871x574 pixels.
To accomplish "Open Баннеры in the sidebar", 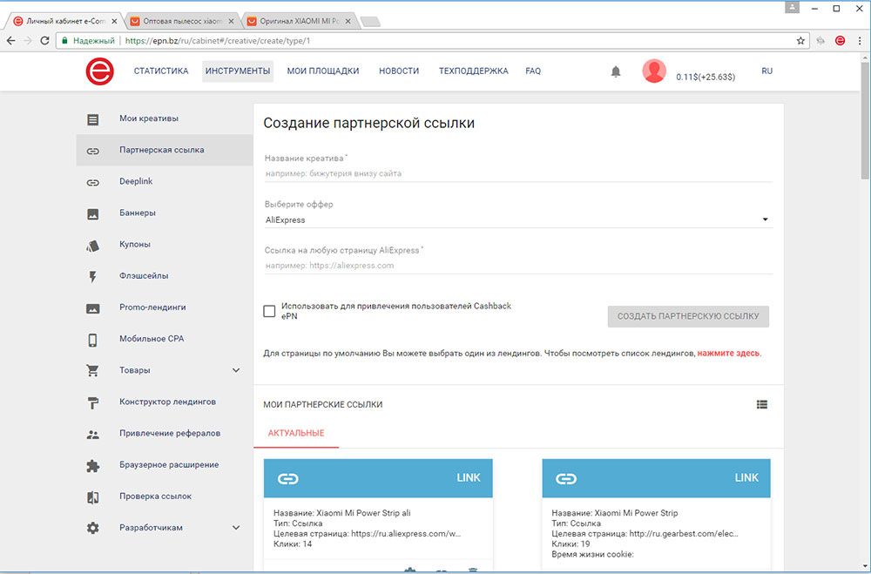I will tap(137, 213).
